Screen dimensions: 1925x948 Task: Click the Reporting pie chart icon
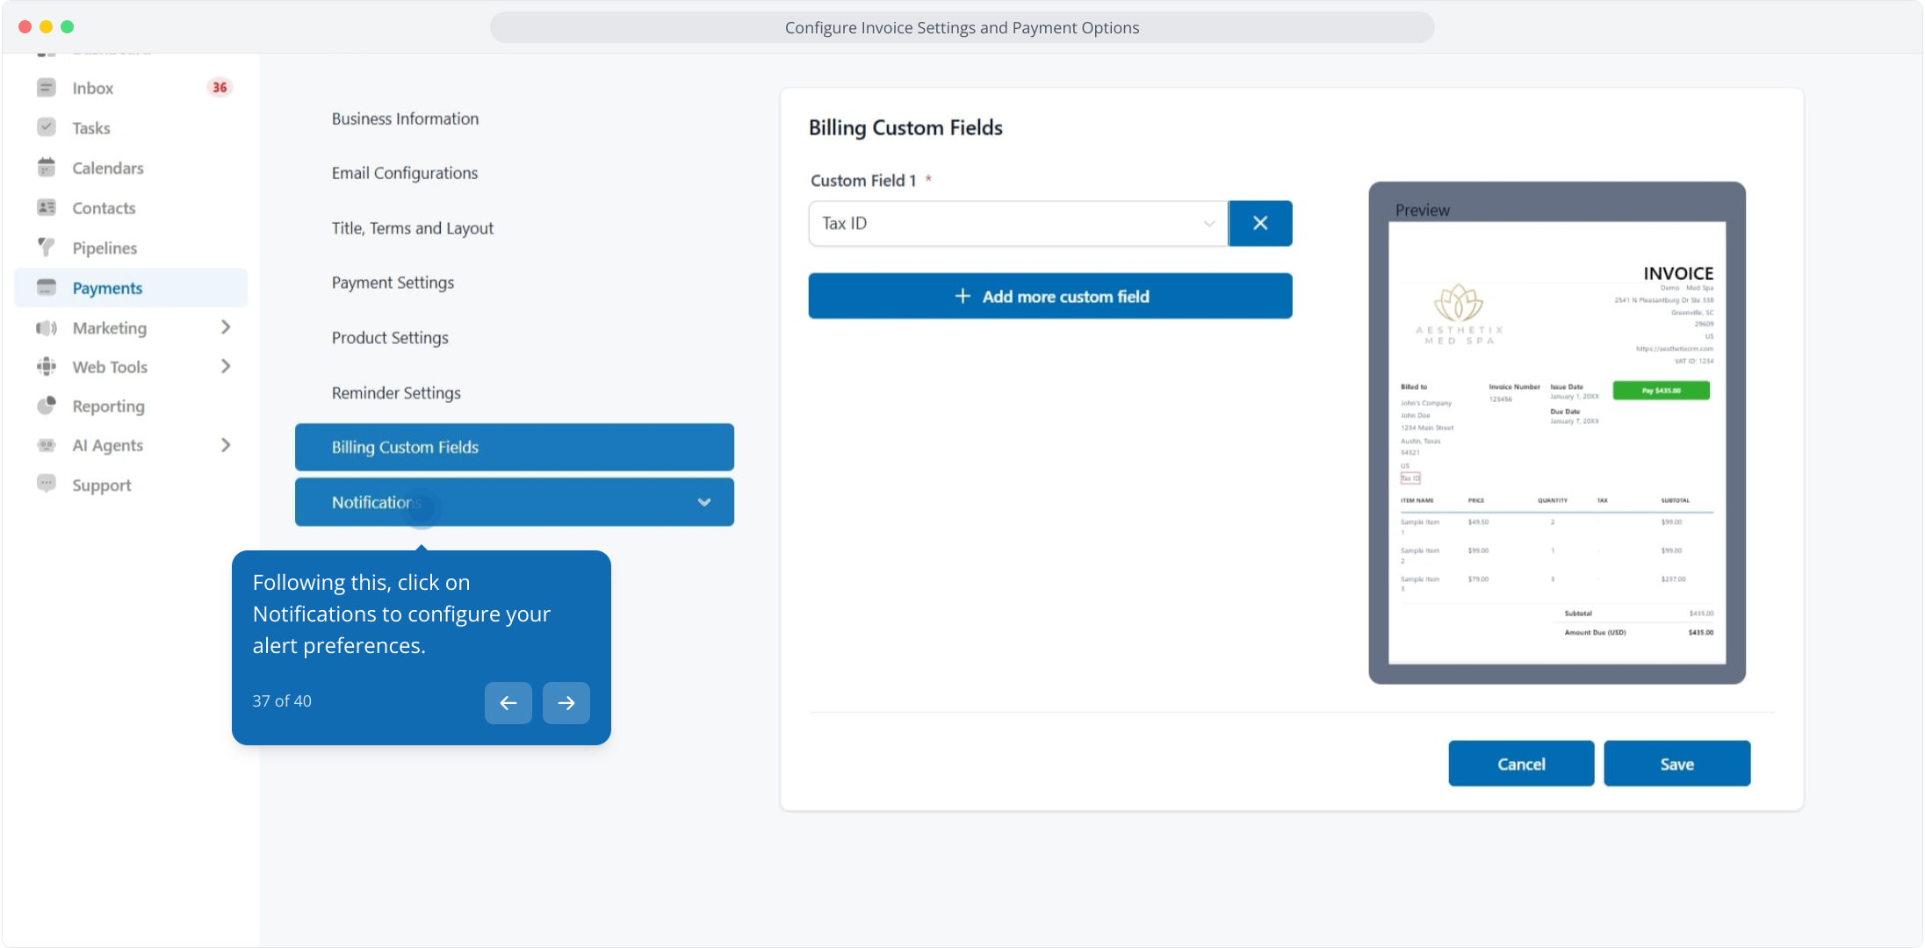coord(47,406)
